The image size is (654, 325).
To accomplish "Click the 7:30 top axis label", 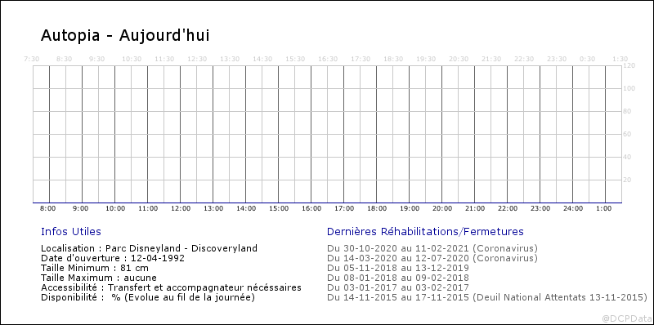I will point(32,59).
